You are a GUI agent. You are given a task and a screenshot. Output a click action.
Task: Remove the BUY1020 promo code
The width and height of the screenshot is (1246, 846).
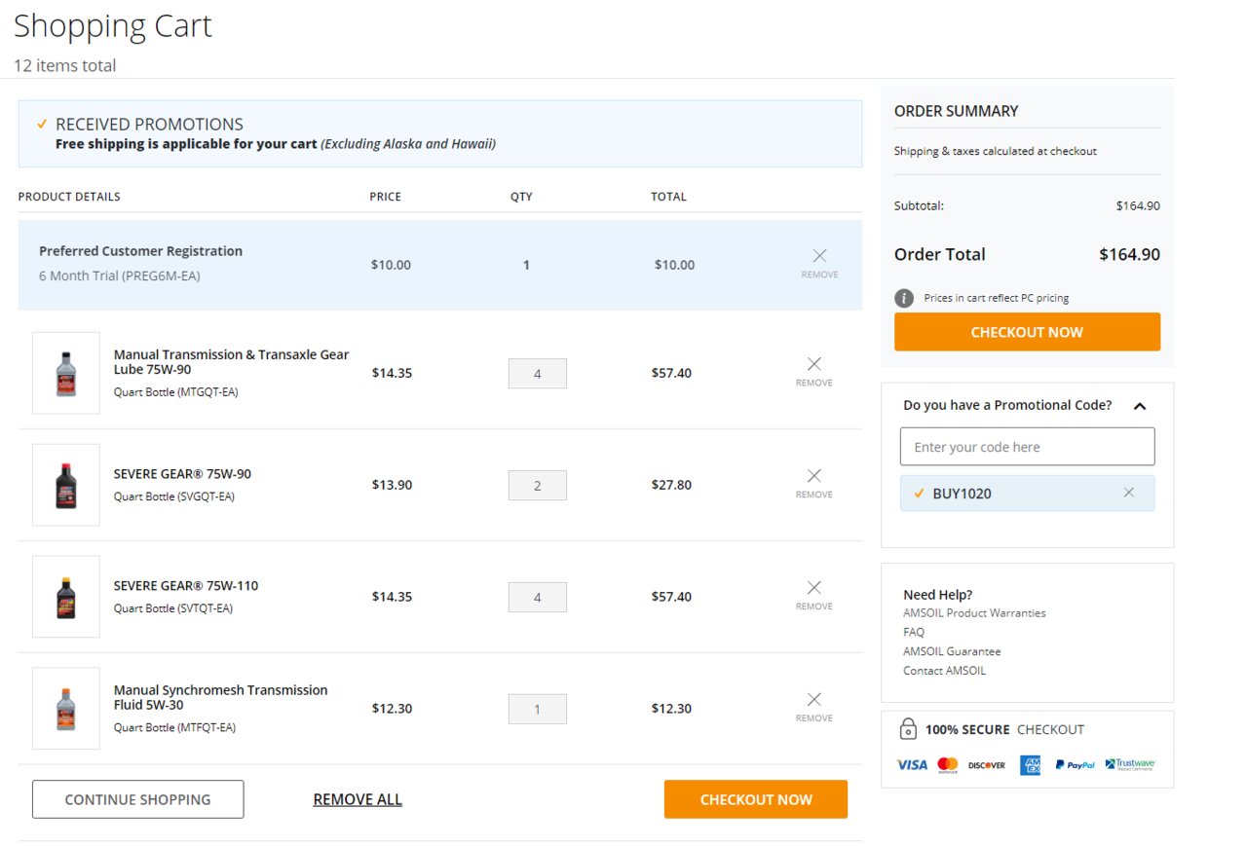pyautogui.click(x=1129, y=493)
